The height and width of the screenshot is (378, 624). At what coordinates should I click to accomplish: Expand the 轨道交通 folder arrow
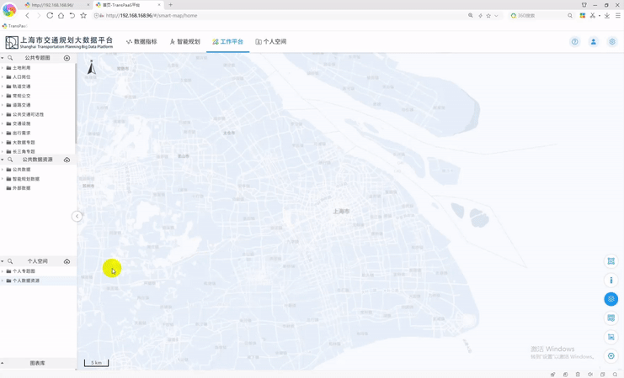tap(3, 87)
